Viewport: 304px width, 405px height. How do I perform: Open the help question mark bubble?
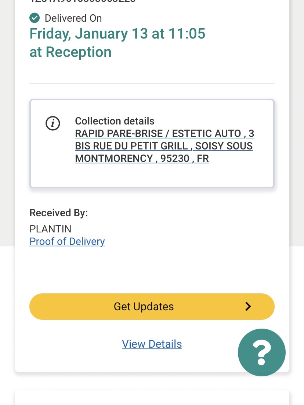[x=261, y=352]
